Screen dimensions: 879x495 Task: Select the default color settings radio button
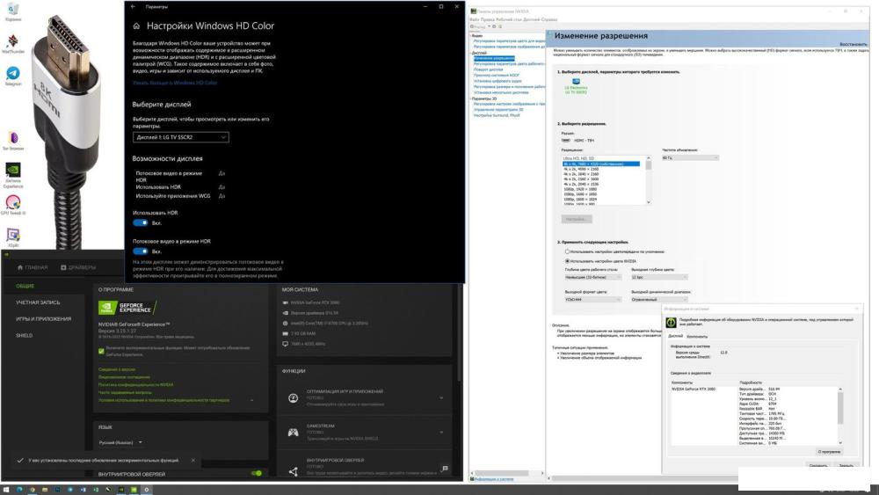[567, 251]
